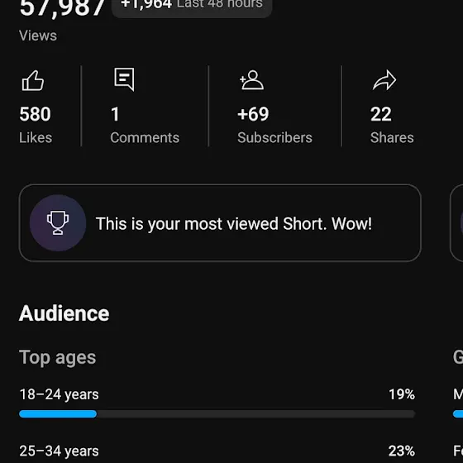Open the most viewed Short card
Screen dimensions: 463x463
coord(220,223)
